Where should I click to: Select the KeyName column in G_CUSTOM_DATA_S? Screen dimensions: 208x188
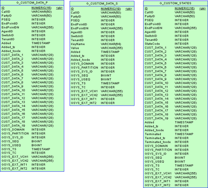pos(78,44)
